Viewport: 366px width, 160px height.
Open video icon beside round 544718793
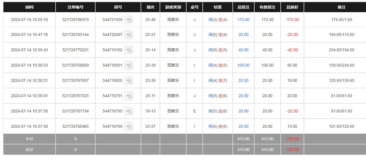(129, 111)
